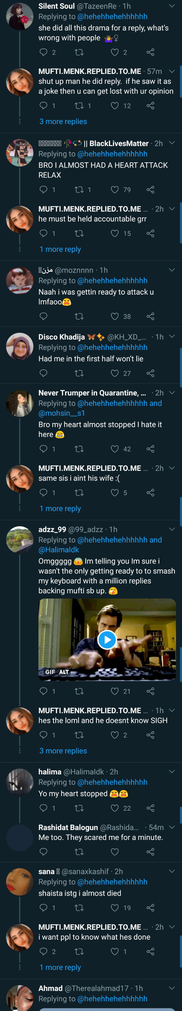Show "1 more reply" under "same sis" tweet
This screenshot has height=1011, width=182.
(60, 509)
